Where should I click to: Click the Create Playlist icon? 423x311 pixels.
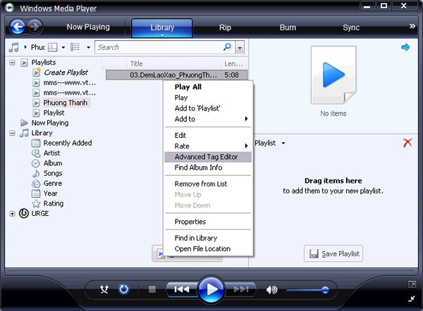tap(37, 72)
